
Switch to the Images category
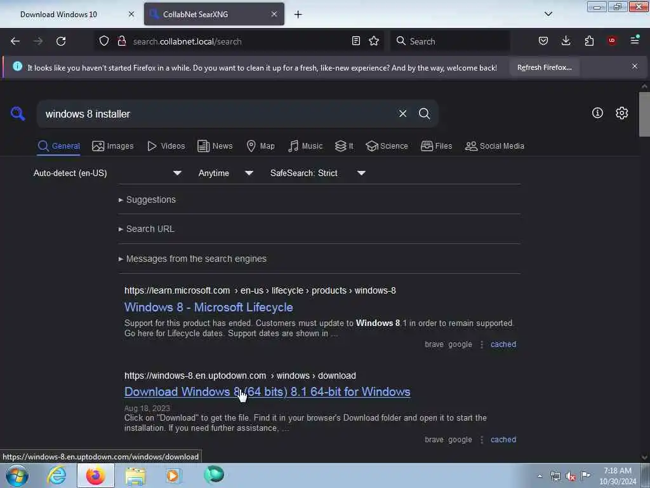[113, 146]
